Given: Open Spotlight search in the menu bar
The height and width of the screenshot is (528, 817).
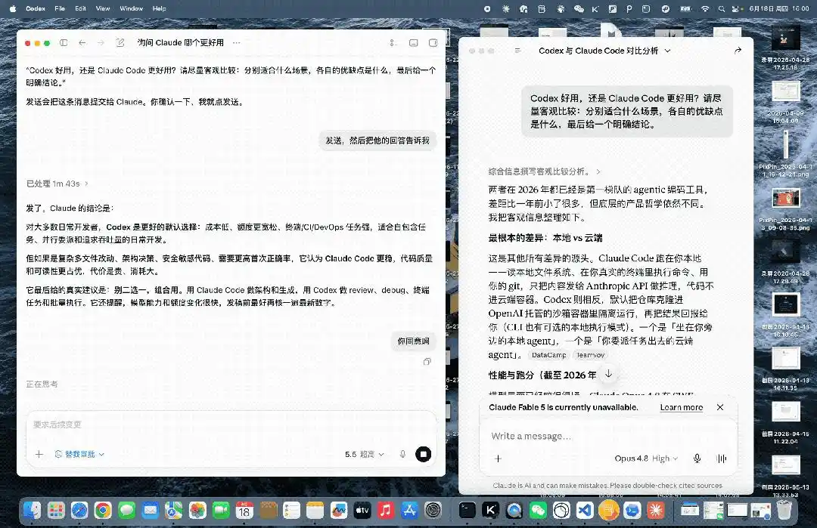Looking at the screenshot, I should click(x=721, y=8).
